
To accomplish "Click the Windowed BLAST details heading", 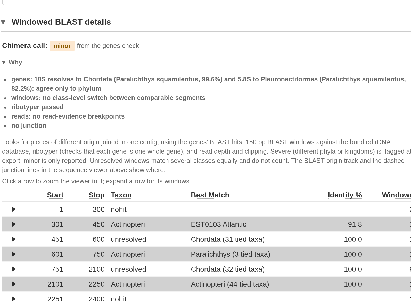I will [x=61, y=22].
